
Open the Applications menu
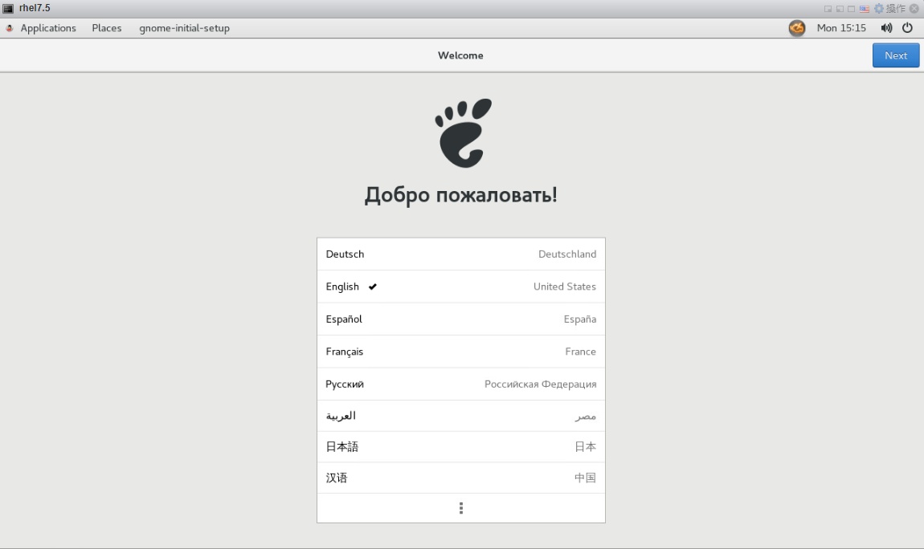pyautogui.click(x=47, y=27)
